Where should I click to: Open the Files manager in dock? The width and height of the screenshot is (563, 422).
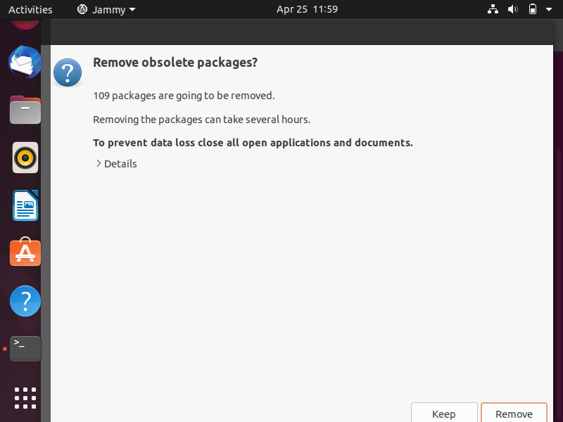tap(25, 110)
